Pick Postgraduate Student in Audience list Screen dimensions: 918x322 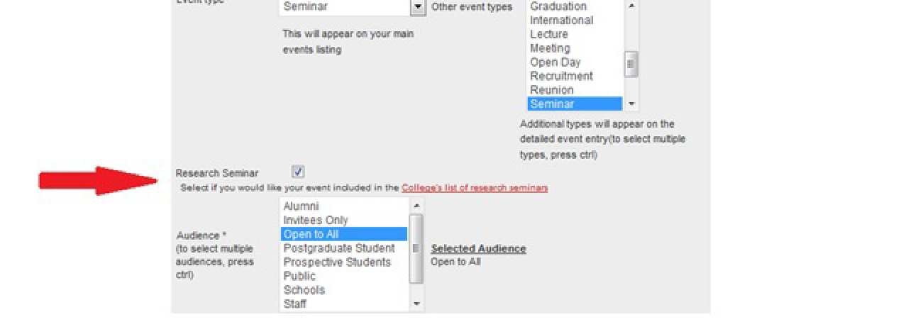pos(338,248)
